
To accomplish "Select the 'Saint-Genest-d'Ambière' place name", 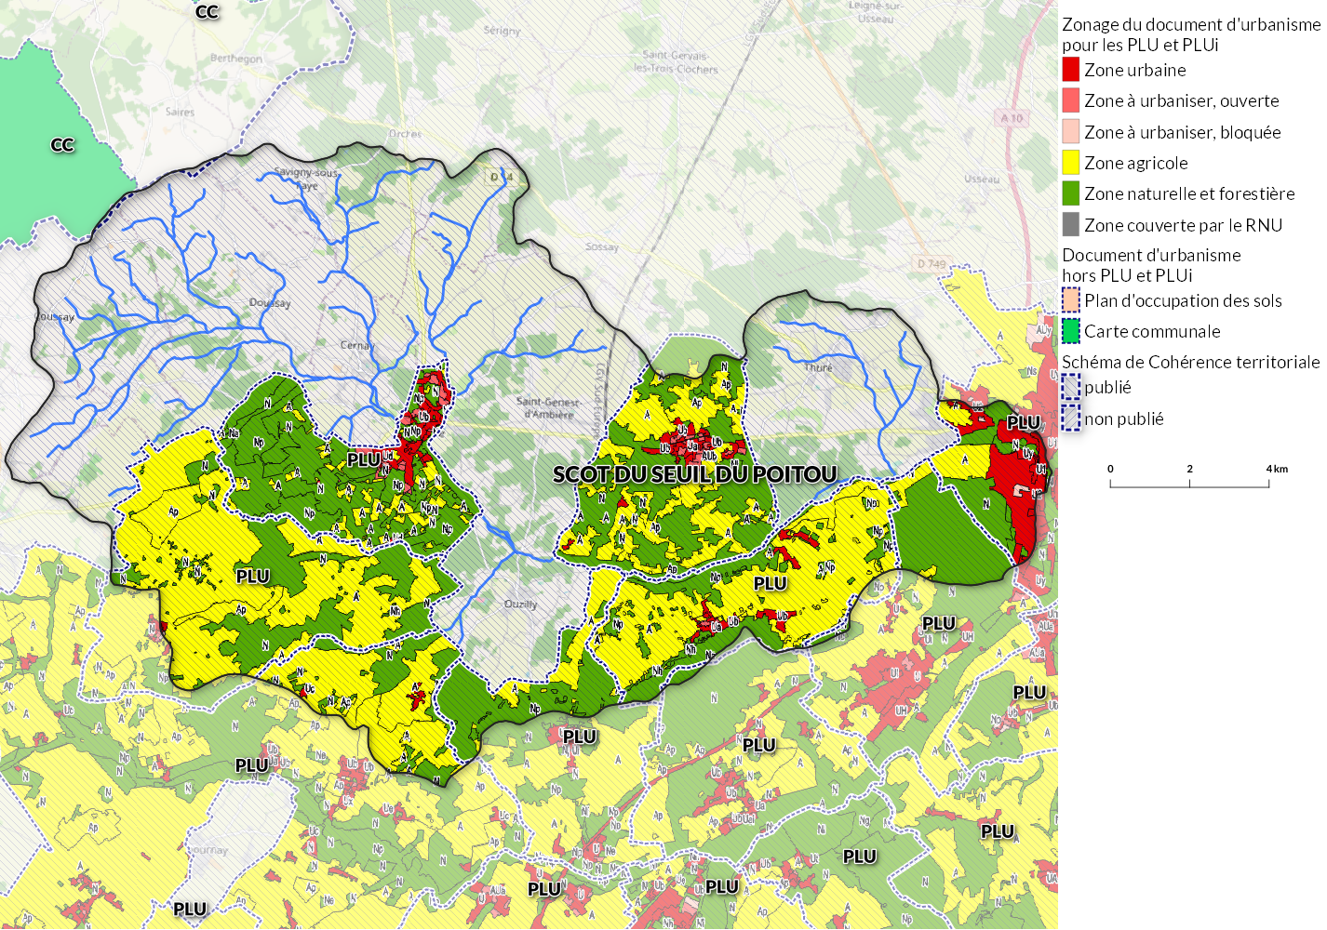I will point(549,407).
